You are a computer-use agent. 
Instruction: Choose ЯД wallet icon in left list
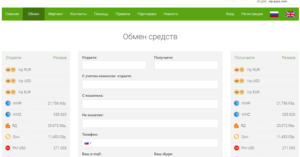[8, 126]
